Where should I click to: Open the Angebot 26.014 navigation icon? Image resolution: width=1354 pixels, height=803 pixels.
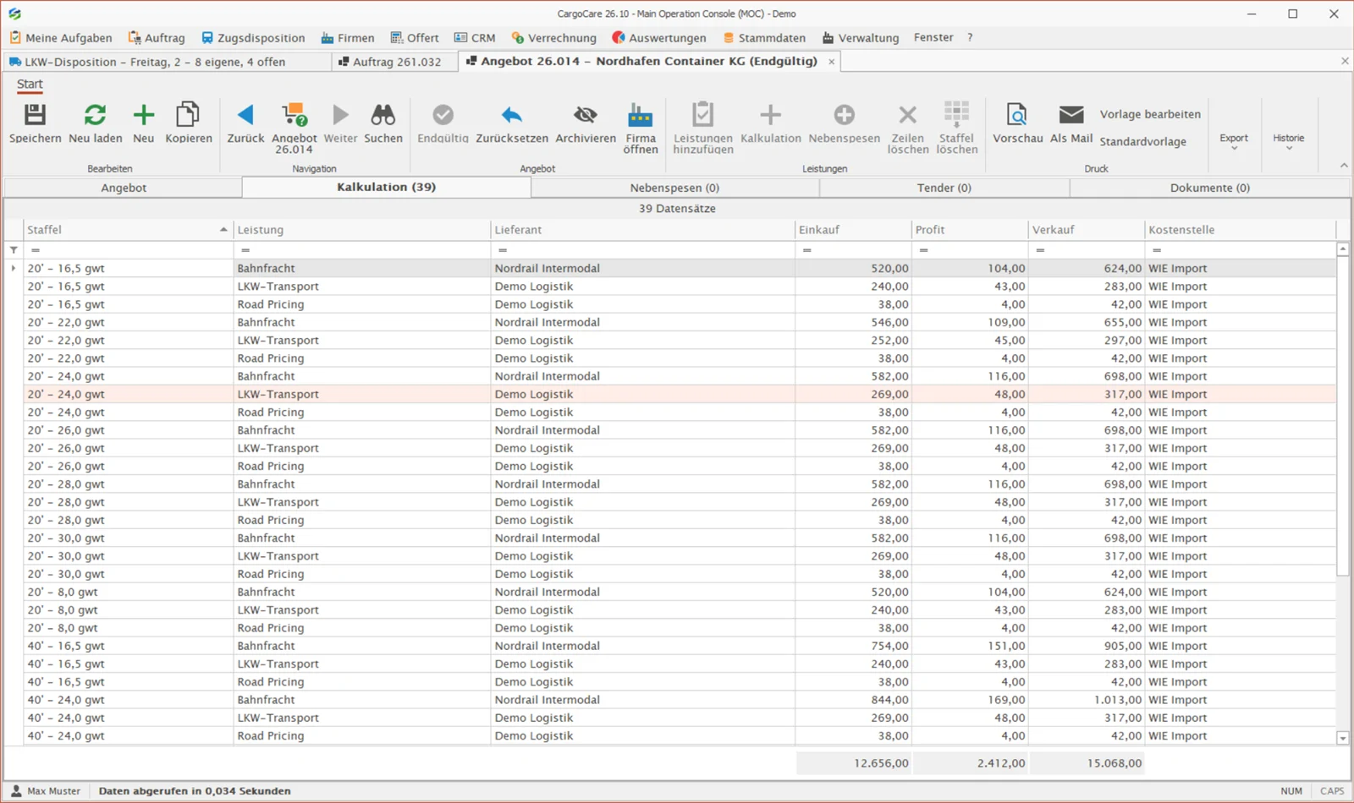(x=294, y=115)
